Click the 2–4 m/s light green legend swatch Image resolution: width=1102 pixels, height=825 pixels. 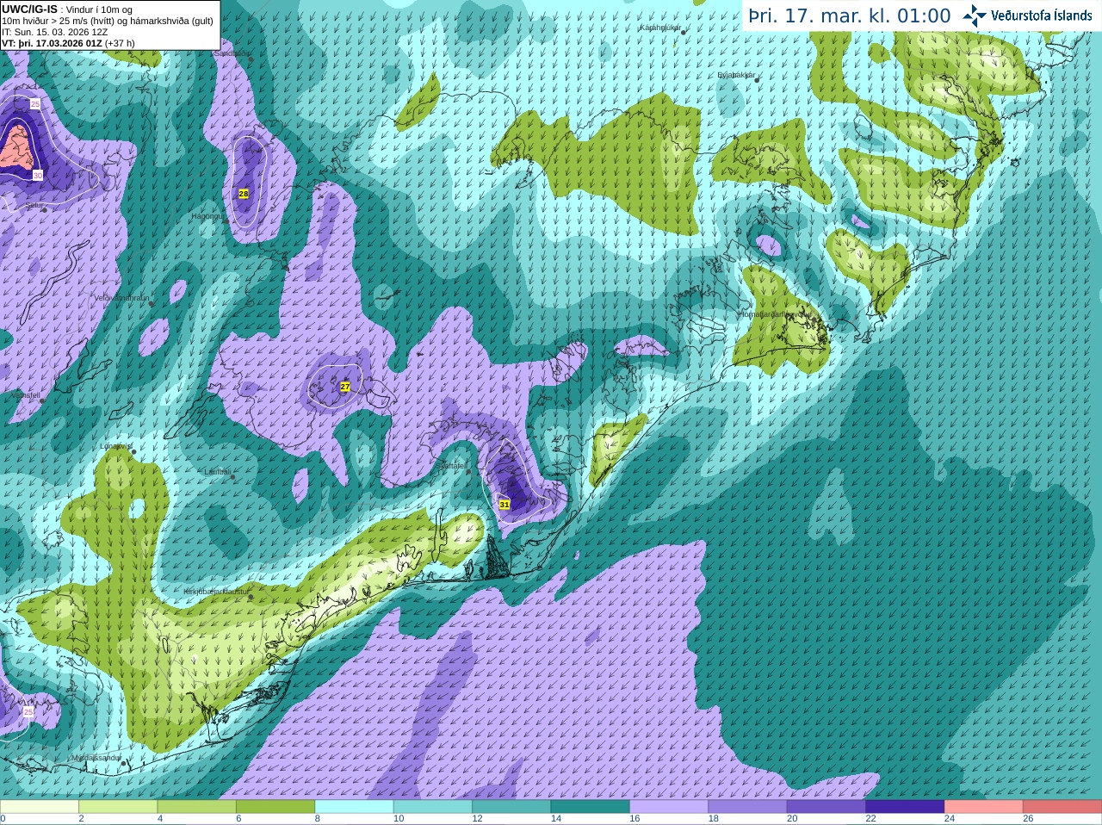(118, 807)
